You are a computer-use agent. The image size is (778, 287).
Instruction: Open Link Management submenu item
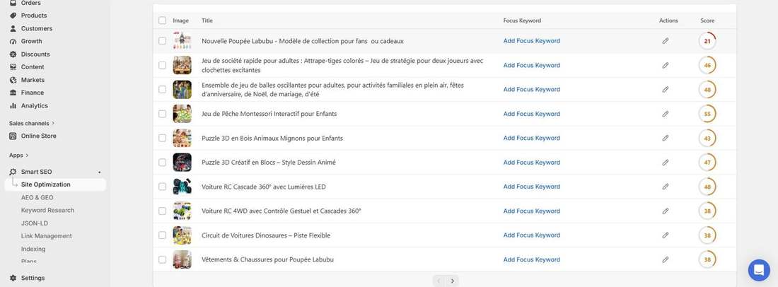click(46, 236)
